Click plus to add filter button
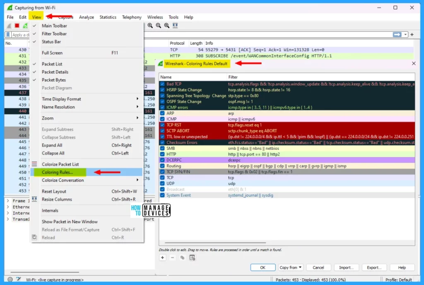Screen dimensions: 424x285 [x=412, y=34]
